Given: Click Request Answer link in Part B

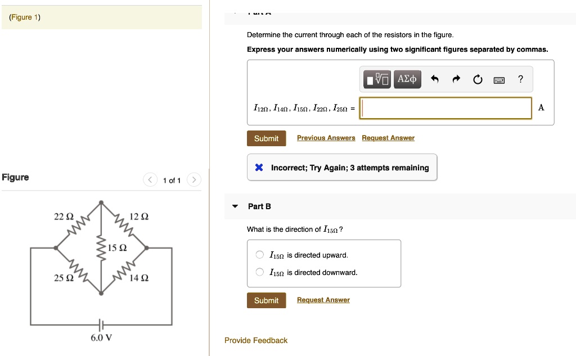Looking at the screenshot, I should pyautogui.click(x=323, y=300).
